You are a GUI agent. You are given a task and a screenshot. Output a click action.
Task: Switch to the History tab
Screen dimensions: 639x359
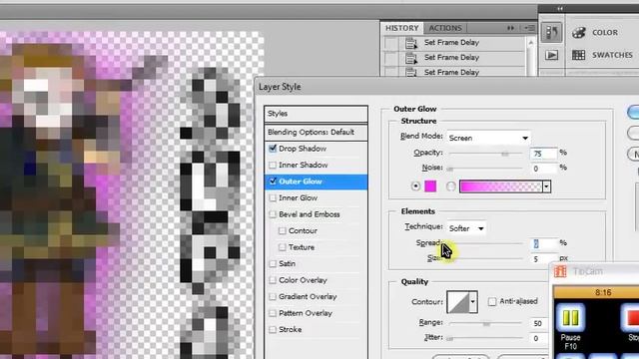(401, 28)
